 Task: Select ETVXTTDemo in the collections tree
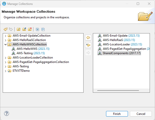[x=21, y=71]
